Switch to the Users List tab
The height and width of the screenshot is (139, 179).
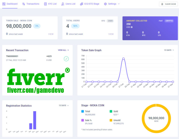[68, 4]
